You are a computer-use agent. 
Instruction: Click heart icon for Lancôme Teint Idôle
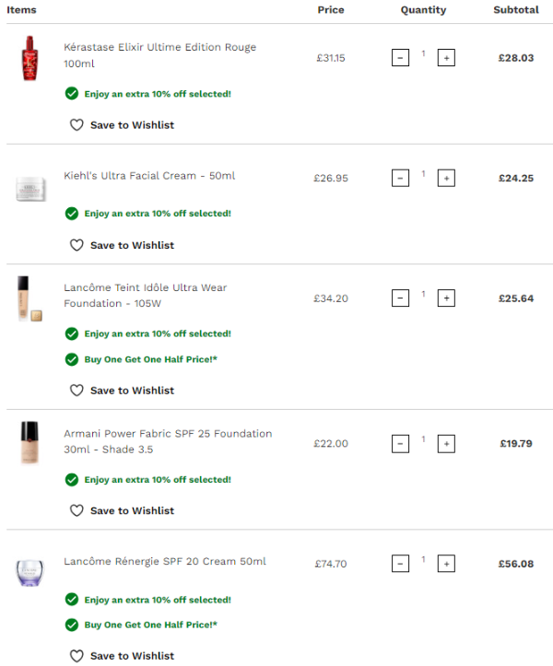[76, 391]
